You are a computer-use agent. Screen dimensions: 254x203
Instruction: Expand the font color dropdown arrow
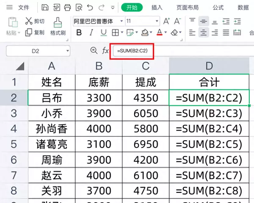click(166, 33)
